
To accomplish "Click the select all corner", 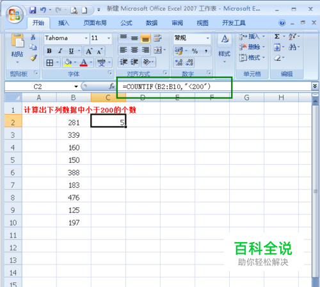I will click(x=13, y=97).
